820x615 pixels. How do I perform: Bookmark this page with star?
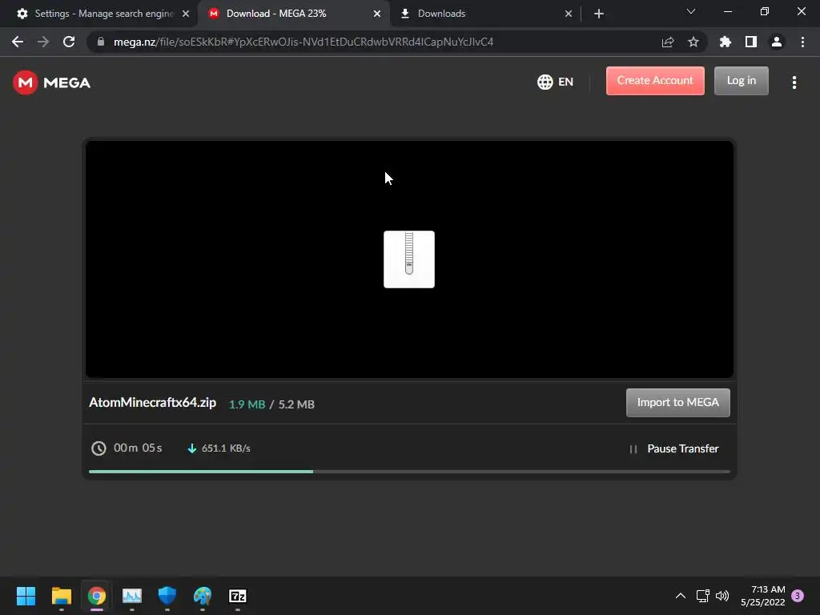pyautogui.click(x=693, y=42)
